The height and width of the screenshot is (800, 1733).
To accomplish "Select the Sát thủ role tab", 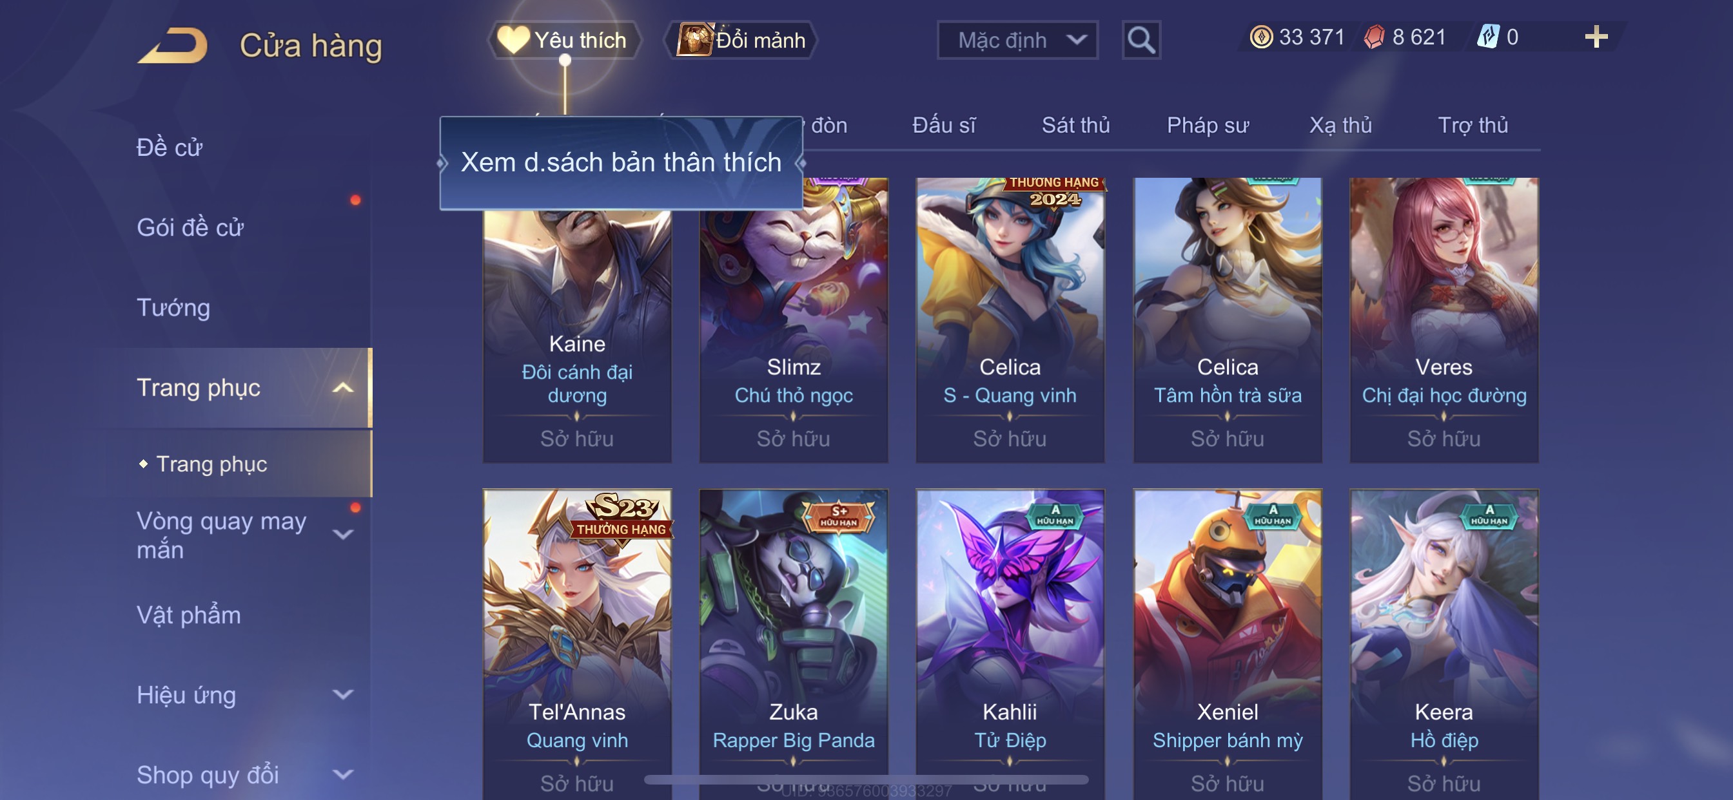I will [1075, 125].
